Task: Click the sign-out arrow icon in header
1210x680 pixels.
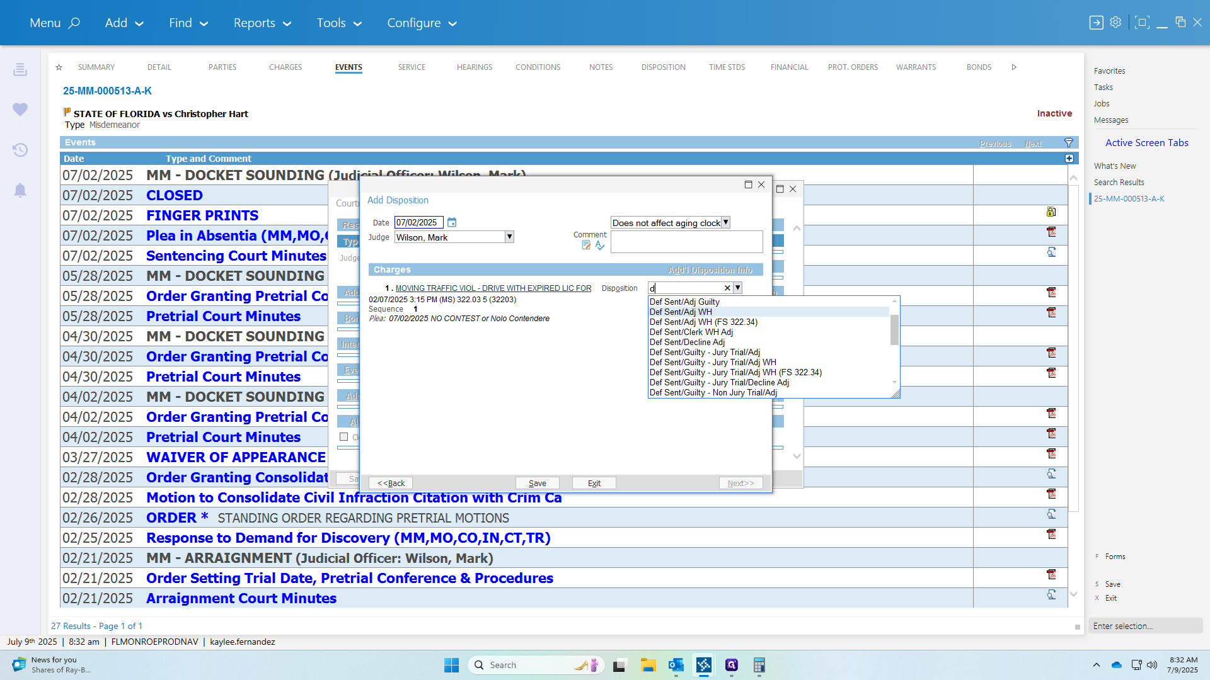Action: point(1097,23)
